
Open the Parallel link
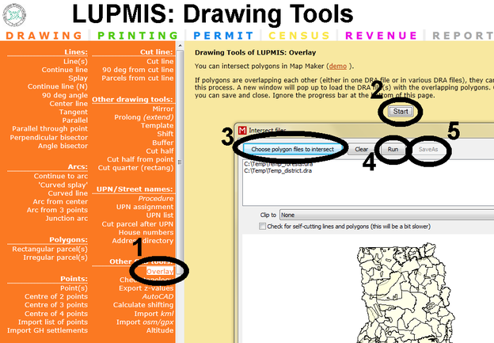coord(75,120)
